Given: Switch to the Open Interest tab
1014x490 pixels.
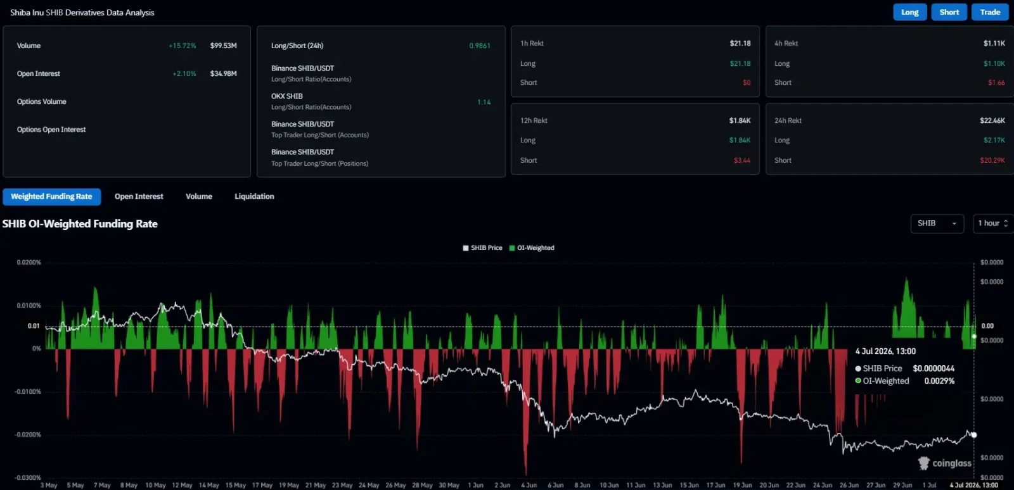Looking at the screenshot, I should coord(139,196).
